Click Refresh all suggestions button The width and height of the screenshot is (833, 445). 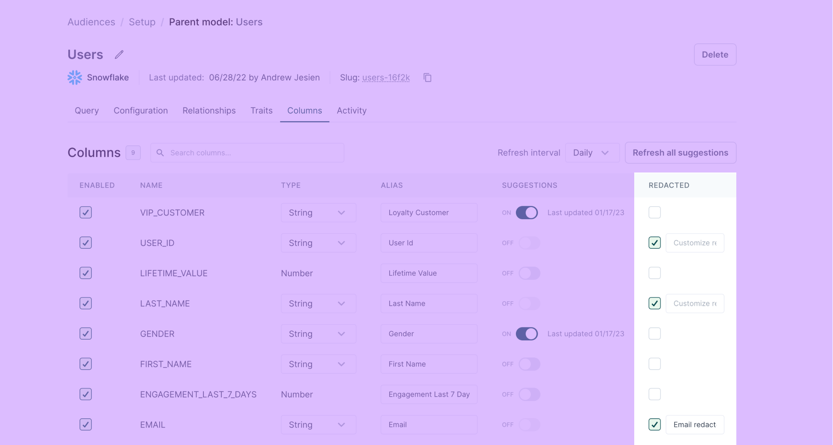coord(680,153)
